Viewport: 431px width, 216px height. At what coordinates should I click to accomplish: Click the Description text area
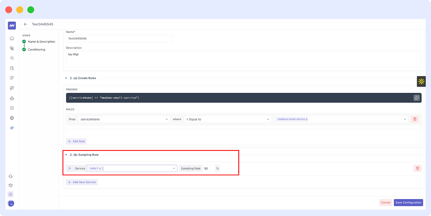tap(244, 59)
